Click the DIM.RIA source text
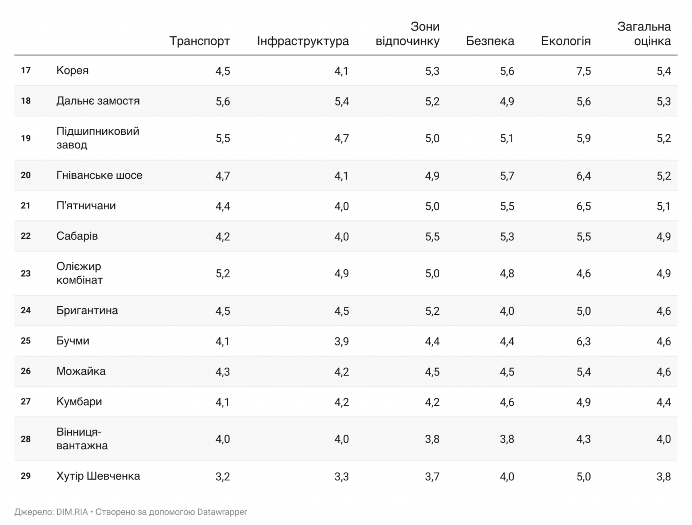Image resolution: width=692 pixels, height=525 pixels. click(72, 512)
